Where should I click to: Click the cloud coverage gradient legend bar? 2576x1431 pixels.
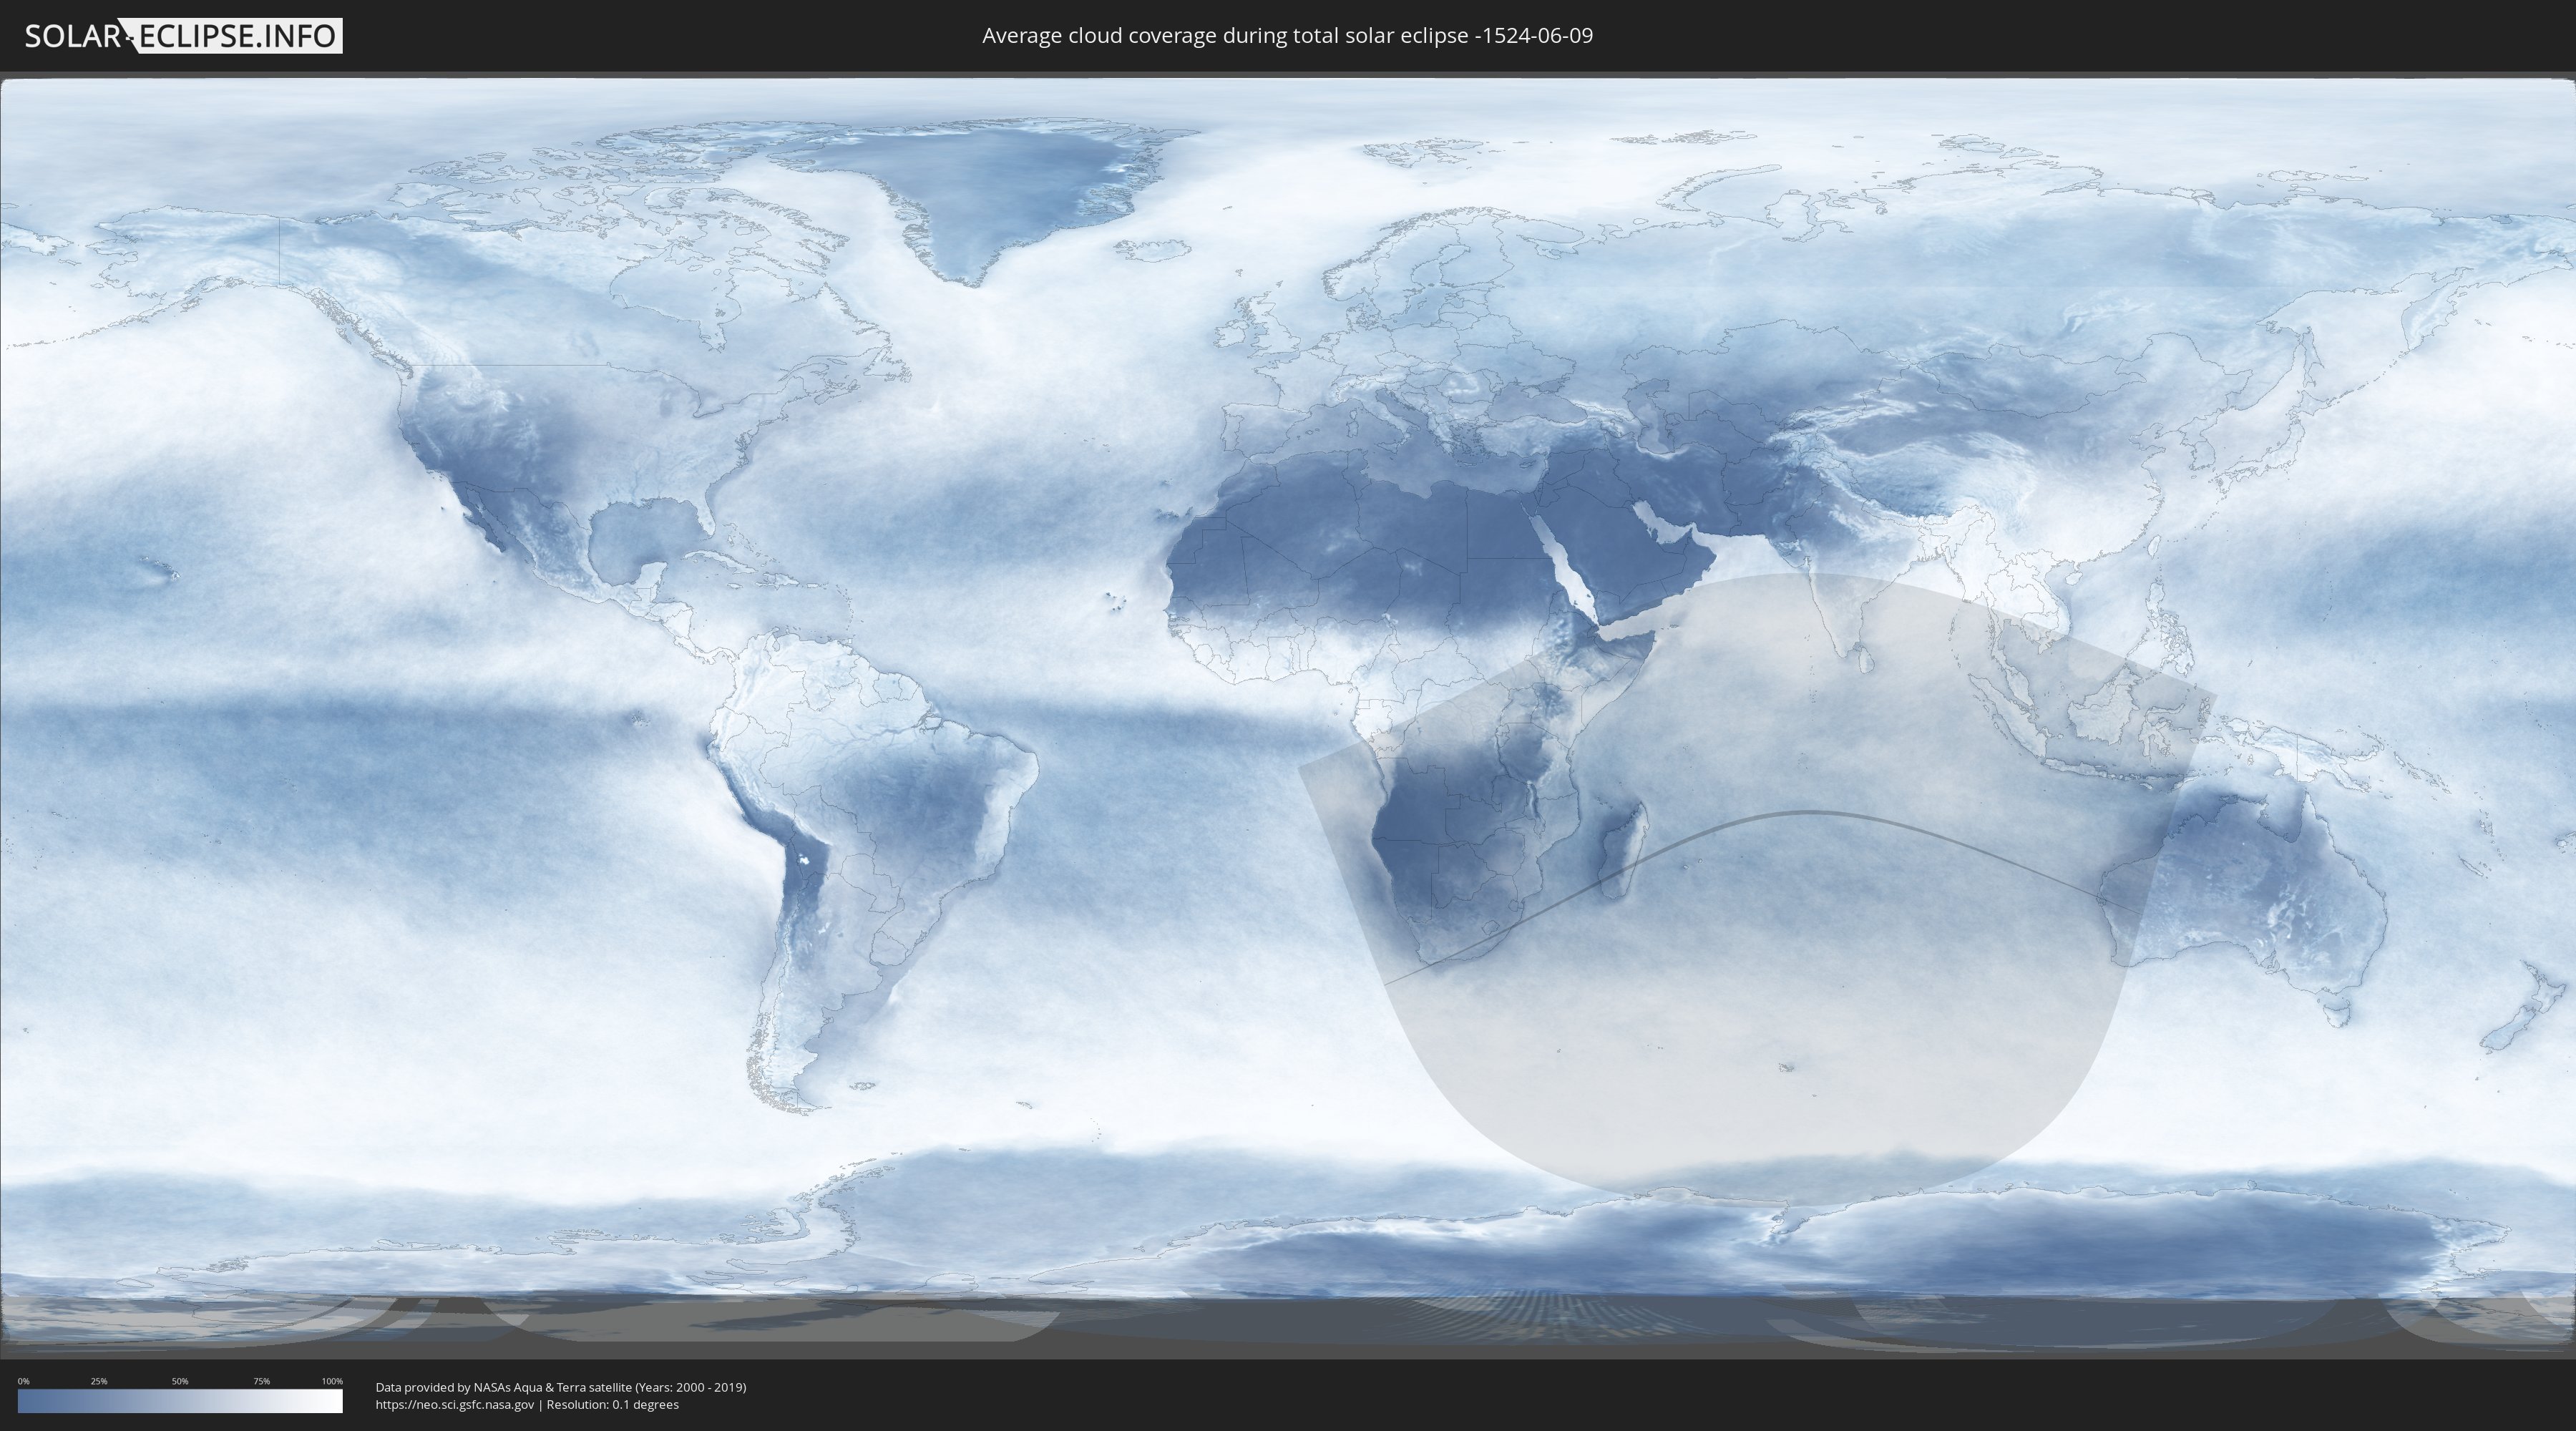coord(180,1401)
